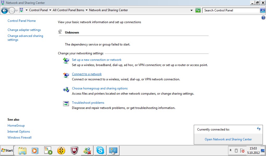
Task: Click the green refresh button
Action: 198,10
